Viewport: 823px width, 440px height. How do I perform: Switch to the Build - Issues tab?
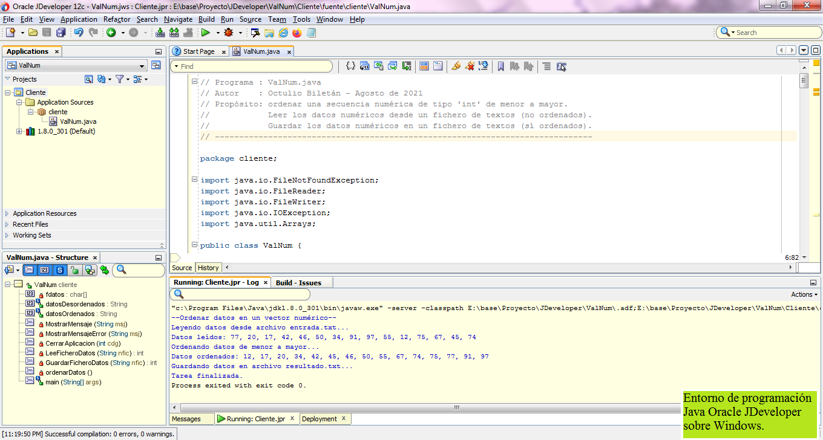(x=298, y=282)
